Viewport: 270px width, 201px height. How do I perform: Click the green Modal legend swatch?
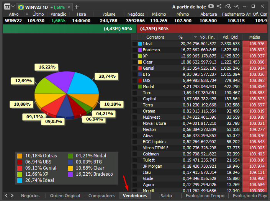70,156
